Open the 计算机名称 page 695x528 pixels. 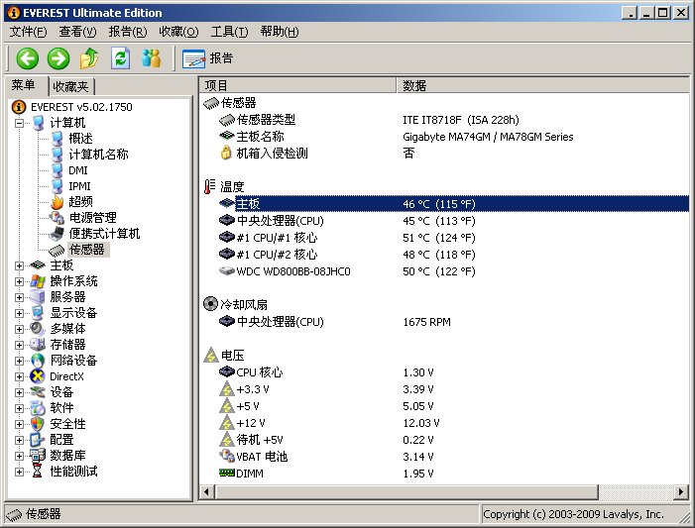[x=98, y=155]
